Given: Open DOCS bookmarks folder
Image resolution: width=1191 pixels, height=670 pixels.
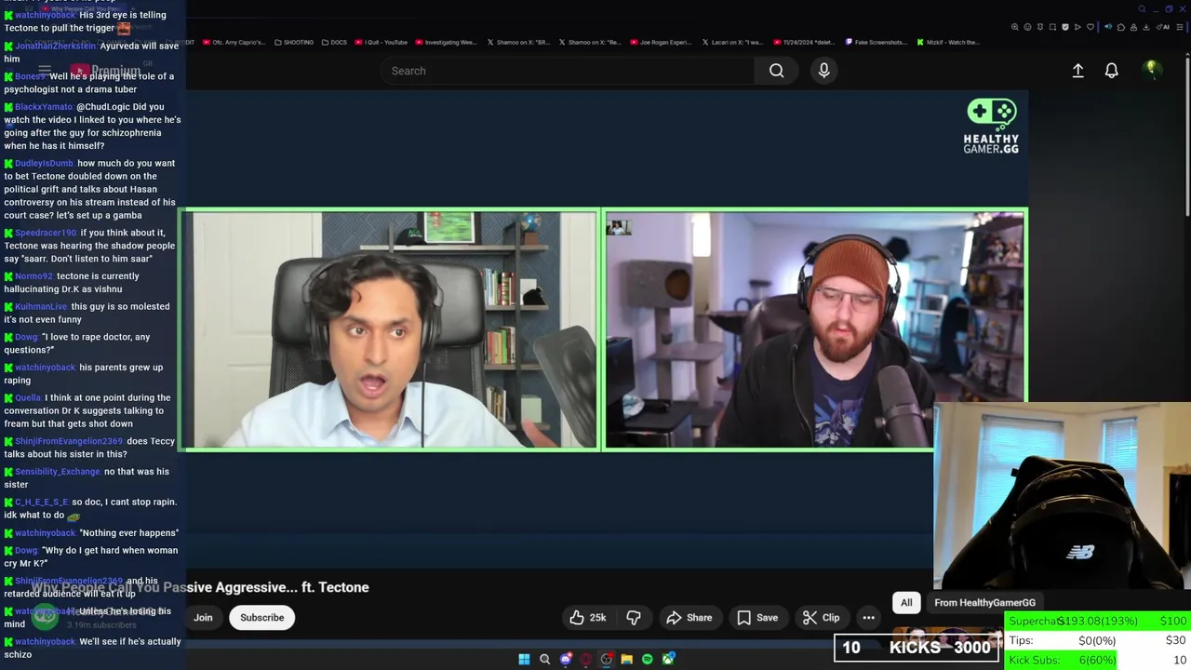Looking at the screenshot, I should (x=334, y=42).
